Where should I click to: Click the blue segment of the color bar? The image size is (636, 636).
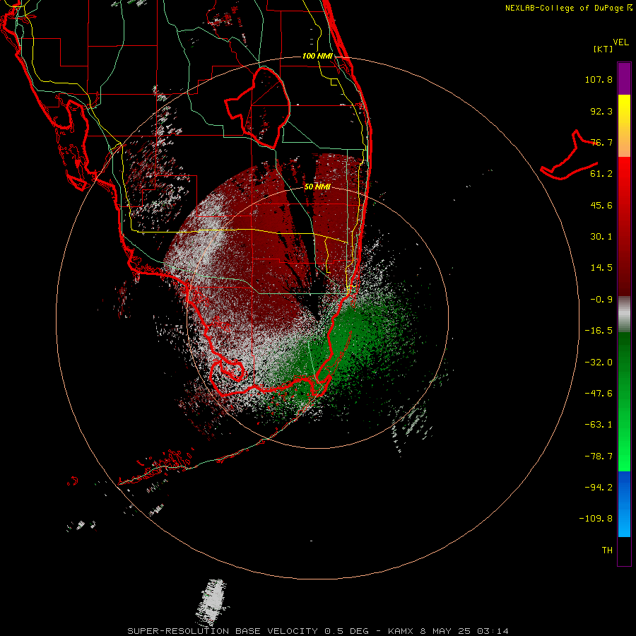click(x=624, y=504)
